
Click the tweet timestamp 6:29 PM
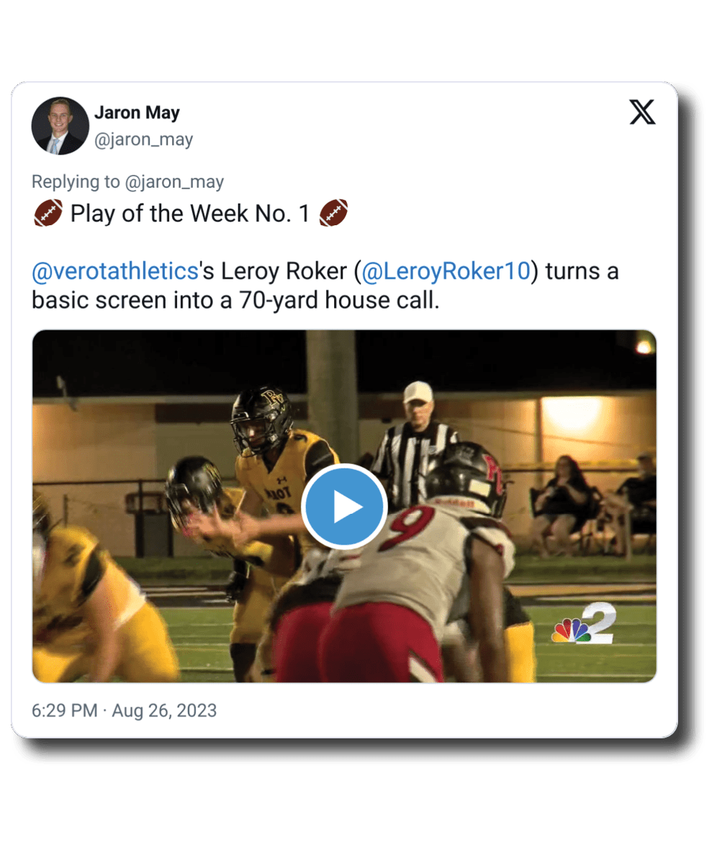click(x=64, y=710)
